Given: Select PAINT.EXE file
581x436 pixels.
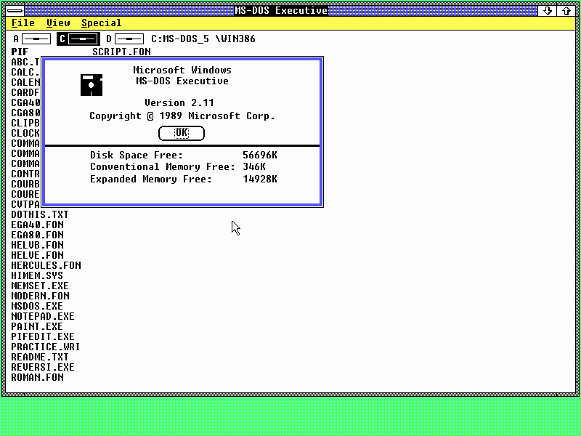Looking at the screenshot, I should [x=37, y=326].
